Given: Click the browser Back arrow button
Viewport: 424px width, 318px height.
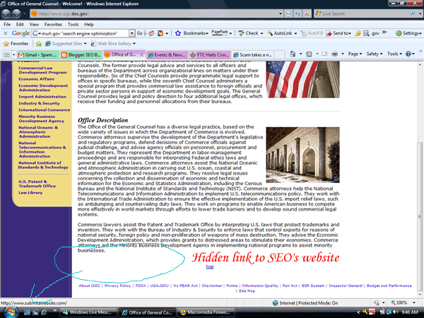Looking at the screenshot, I should click(6, 13).
